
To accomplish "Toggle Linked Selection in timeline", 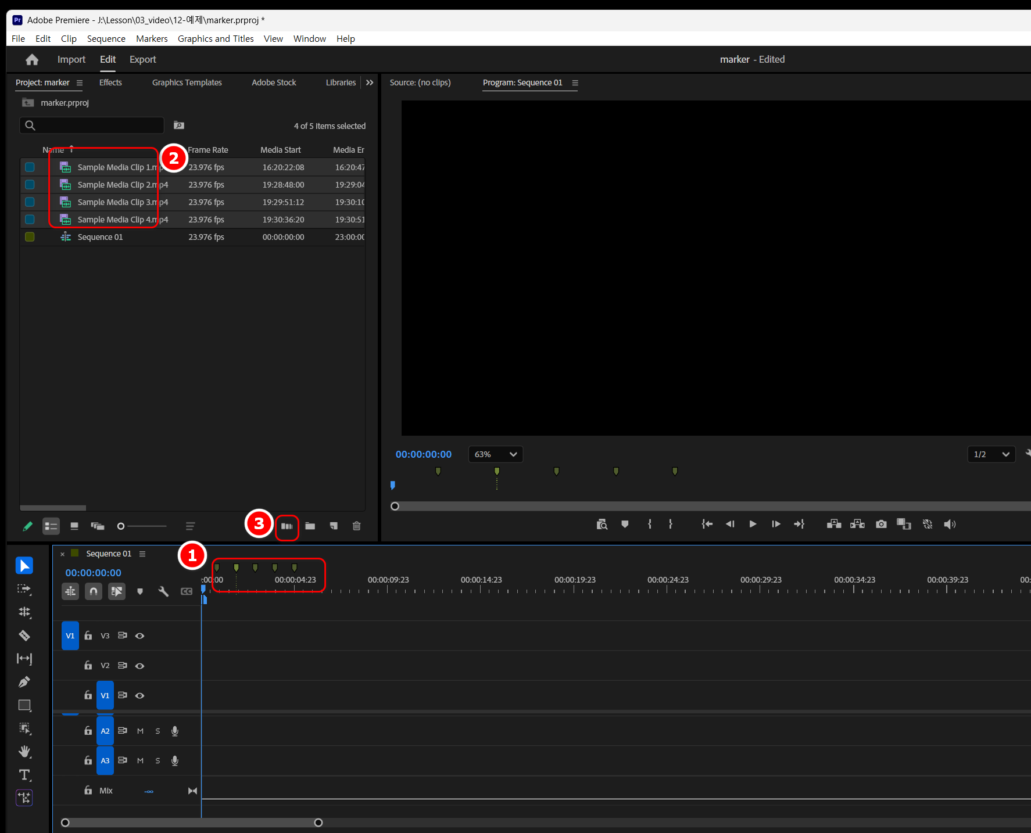I will (117, 591).
